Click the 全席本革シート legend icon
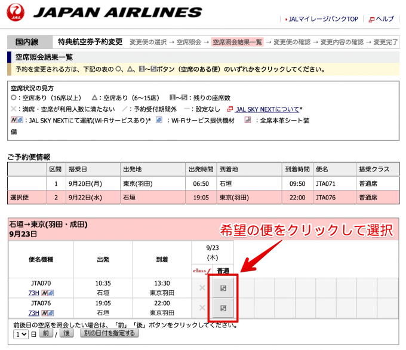Viewport: 406px width, 350px height. pos(248,120)
